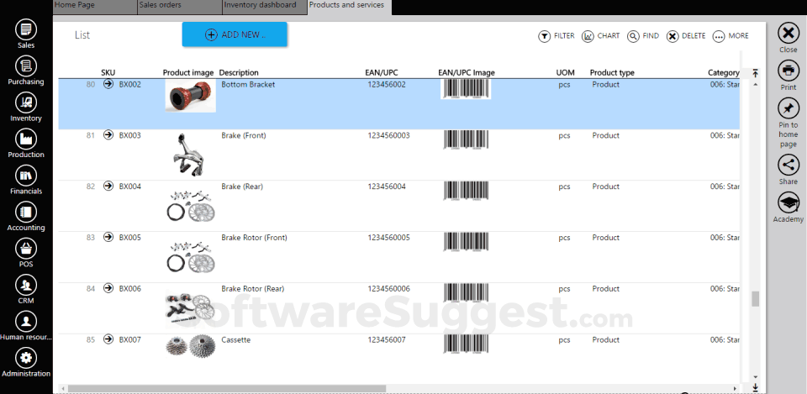The width and height of the screenshot is (807, 394).
Task: Open BX003 record with arrow icon
Action: tap(108, 135)
